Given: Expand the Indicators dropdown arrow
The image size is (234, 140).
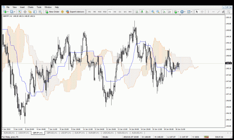Looking at the screenshot, I should point(178,12).
